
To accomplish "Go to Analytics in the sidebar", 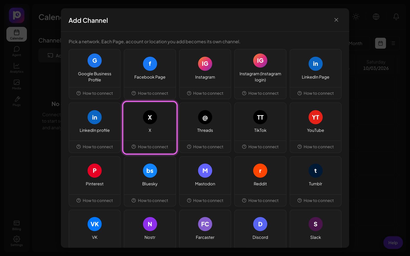I will pos(17,68).
